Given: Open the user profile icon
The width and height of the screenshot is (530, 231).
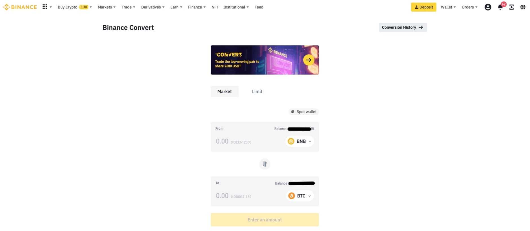Looking at the screenshot, I should point(488,6).
